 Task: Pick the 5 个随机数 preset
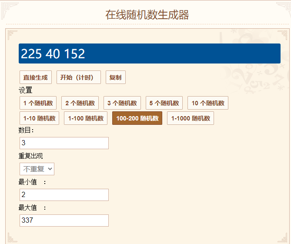(164, 103)
